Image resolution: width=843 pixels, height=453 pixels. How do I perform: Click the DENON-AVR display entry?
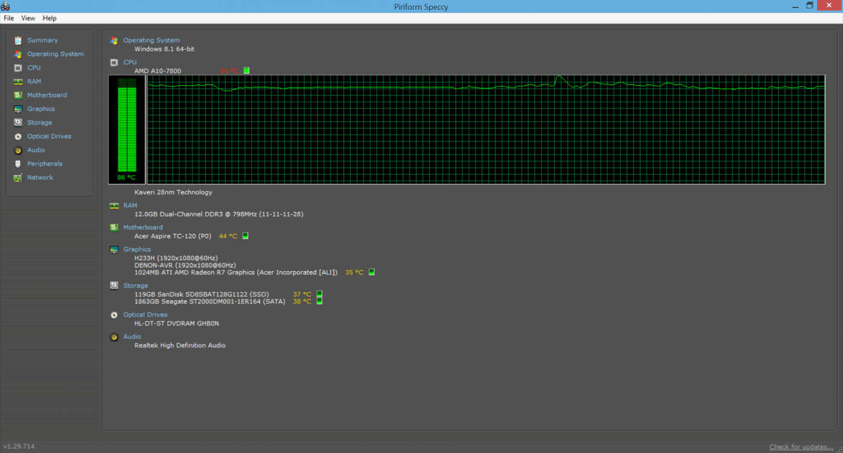pos(185,265)
